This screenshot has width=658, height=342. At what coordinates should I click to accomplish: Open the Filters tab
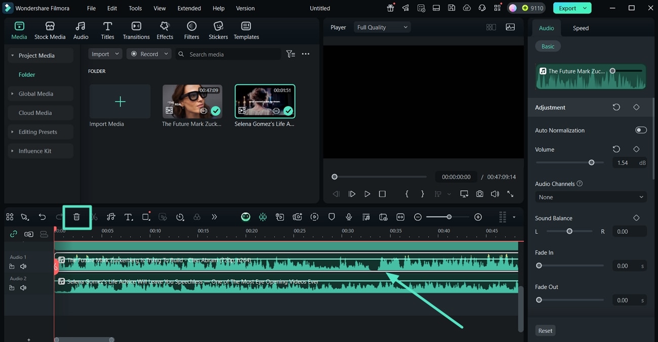point(191,30)
